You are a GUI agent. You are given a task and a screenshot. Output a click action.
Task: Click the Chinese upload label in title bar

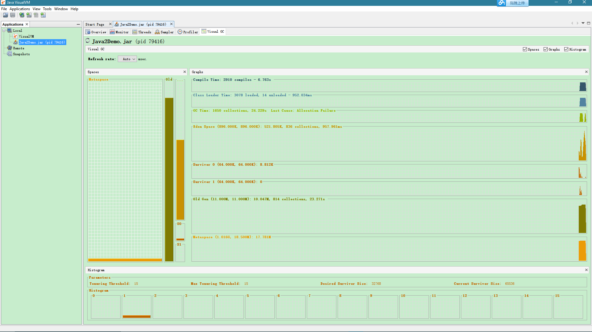pyautogui.click(x=517, y=3)
